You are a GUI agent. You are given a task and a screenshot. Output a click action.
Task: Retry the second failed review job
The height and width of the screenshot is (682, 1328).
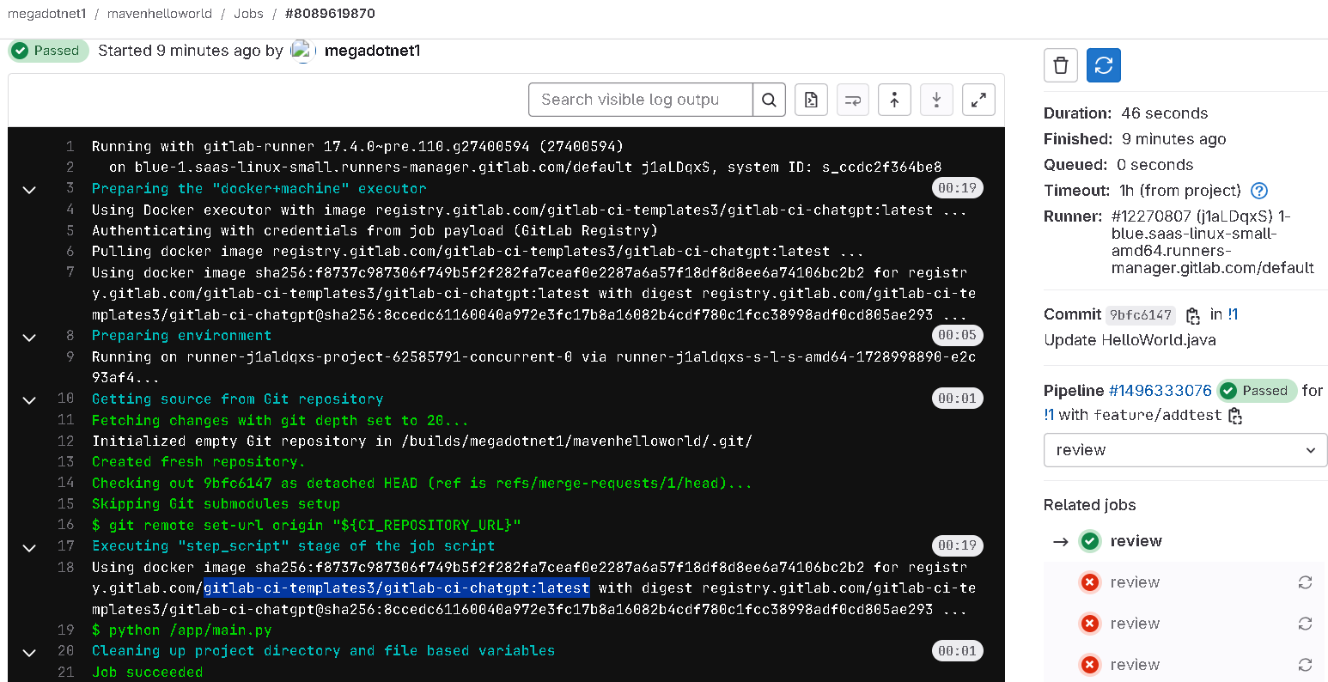pyautogui.click(x=1305, y=624)
